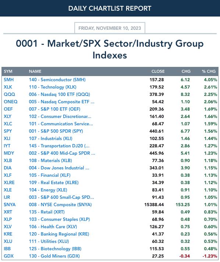
Task: Click the GDX ticker symbol
Action: point(8,256)
